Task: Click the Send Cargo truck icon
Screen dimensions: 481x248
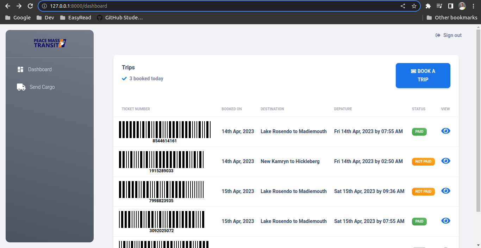Action: [x=21, y=87]
